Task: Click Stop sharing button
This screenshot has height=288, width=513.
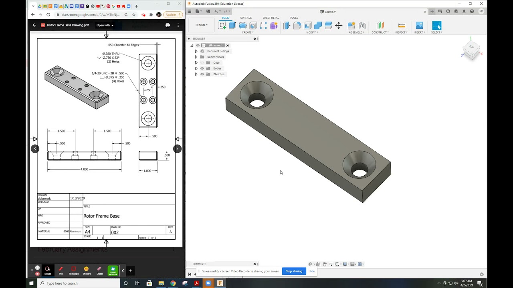Action: (x=294, y=271)
